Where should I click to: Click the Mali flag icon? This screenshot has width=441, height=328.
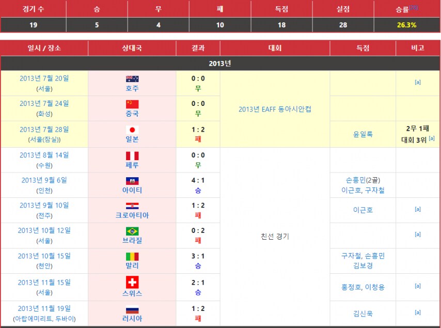[132, 256]
